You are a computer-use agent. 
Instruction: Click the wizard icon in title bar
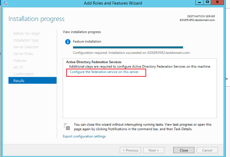click(x=5, y=3)
